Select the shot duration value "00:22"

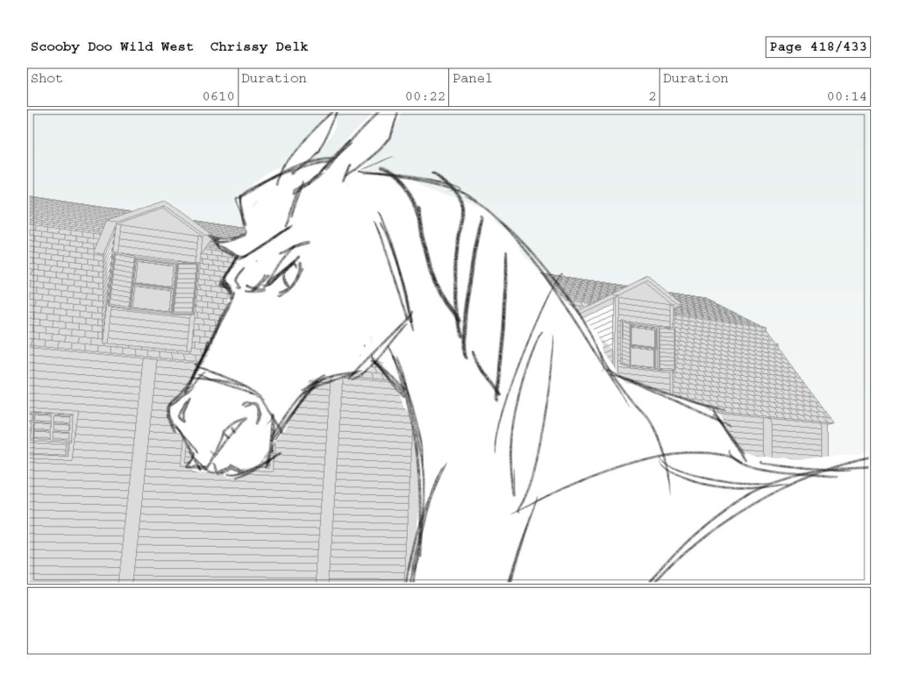pos(425,96)
